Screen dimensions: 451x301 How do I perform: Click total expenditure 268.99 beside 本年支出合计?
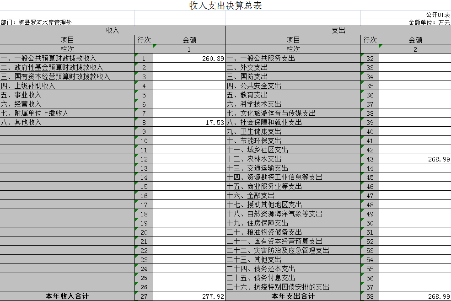pos(415,296)
